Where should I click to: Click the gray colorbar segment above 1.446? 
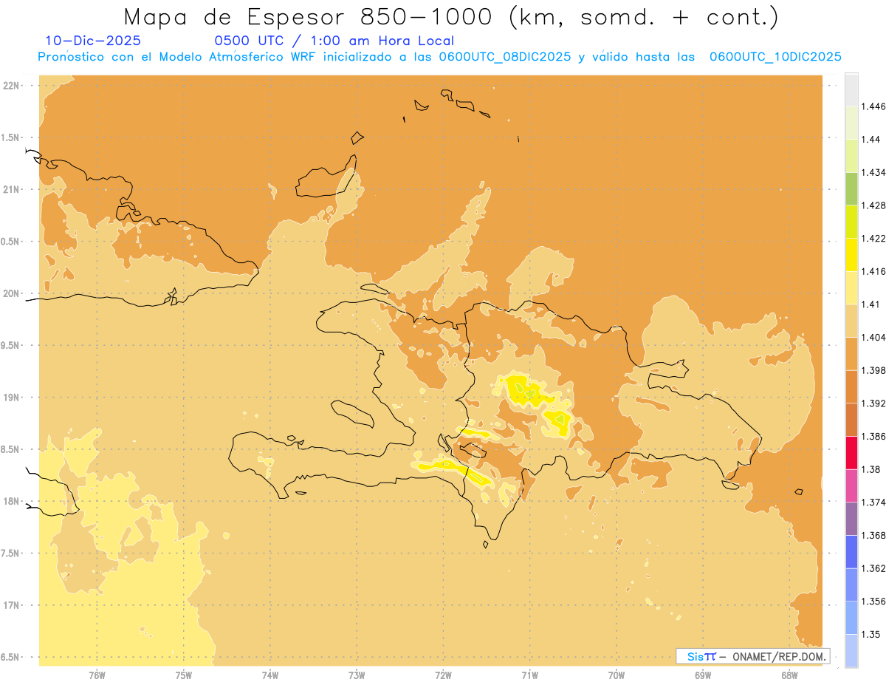pos(851,89)
